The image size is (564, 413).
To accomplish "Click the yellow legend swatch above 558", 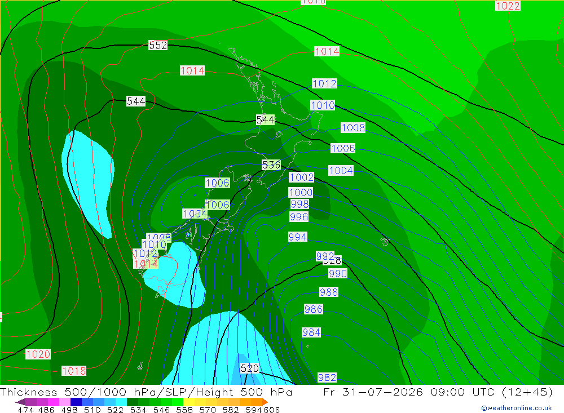I will pos(189,402).
